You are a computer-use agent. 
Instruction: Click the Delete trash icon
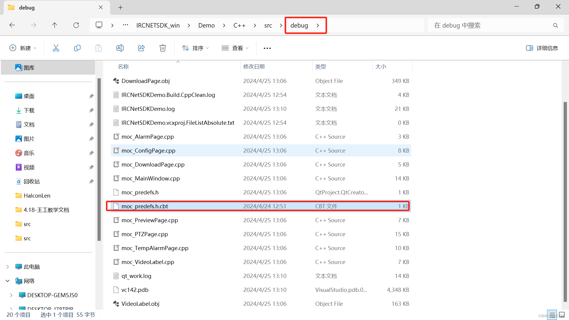[162, 48]
